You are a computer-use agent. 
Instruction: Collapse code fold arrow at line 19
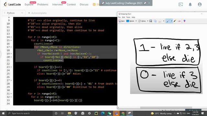point(11,54)
